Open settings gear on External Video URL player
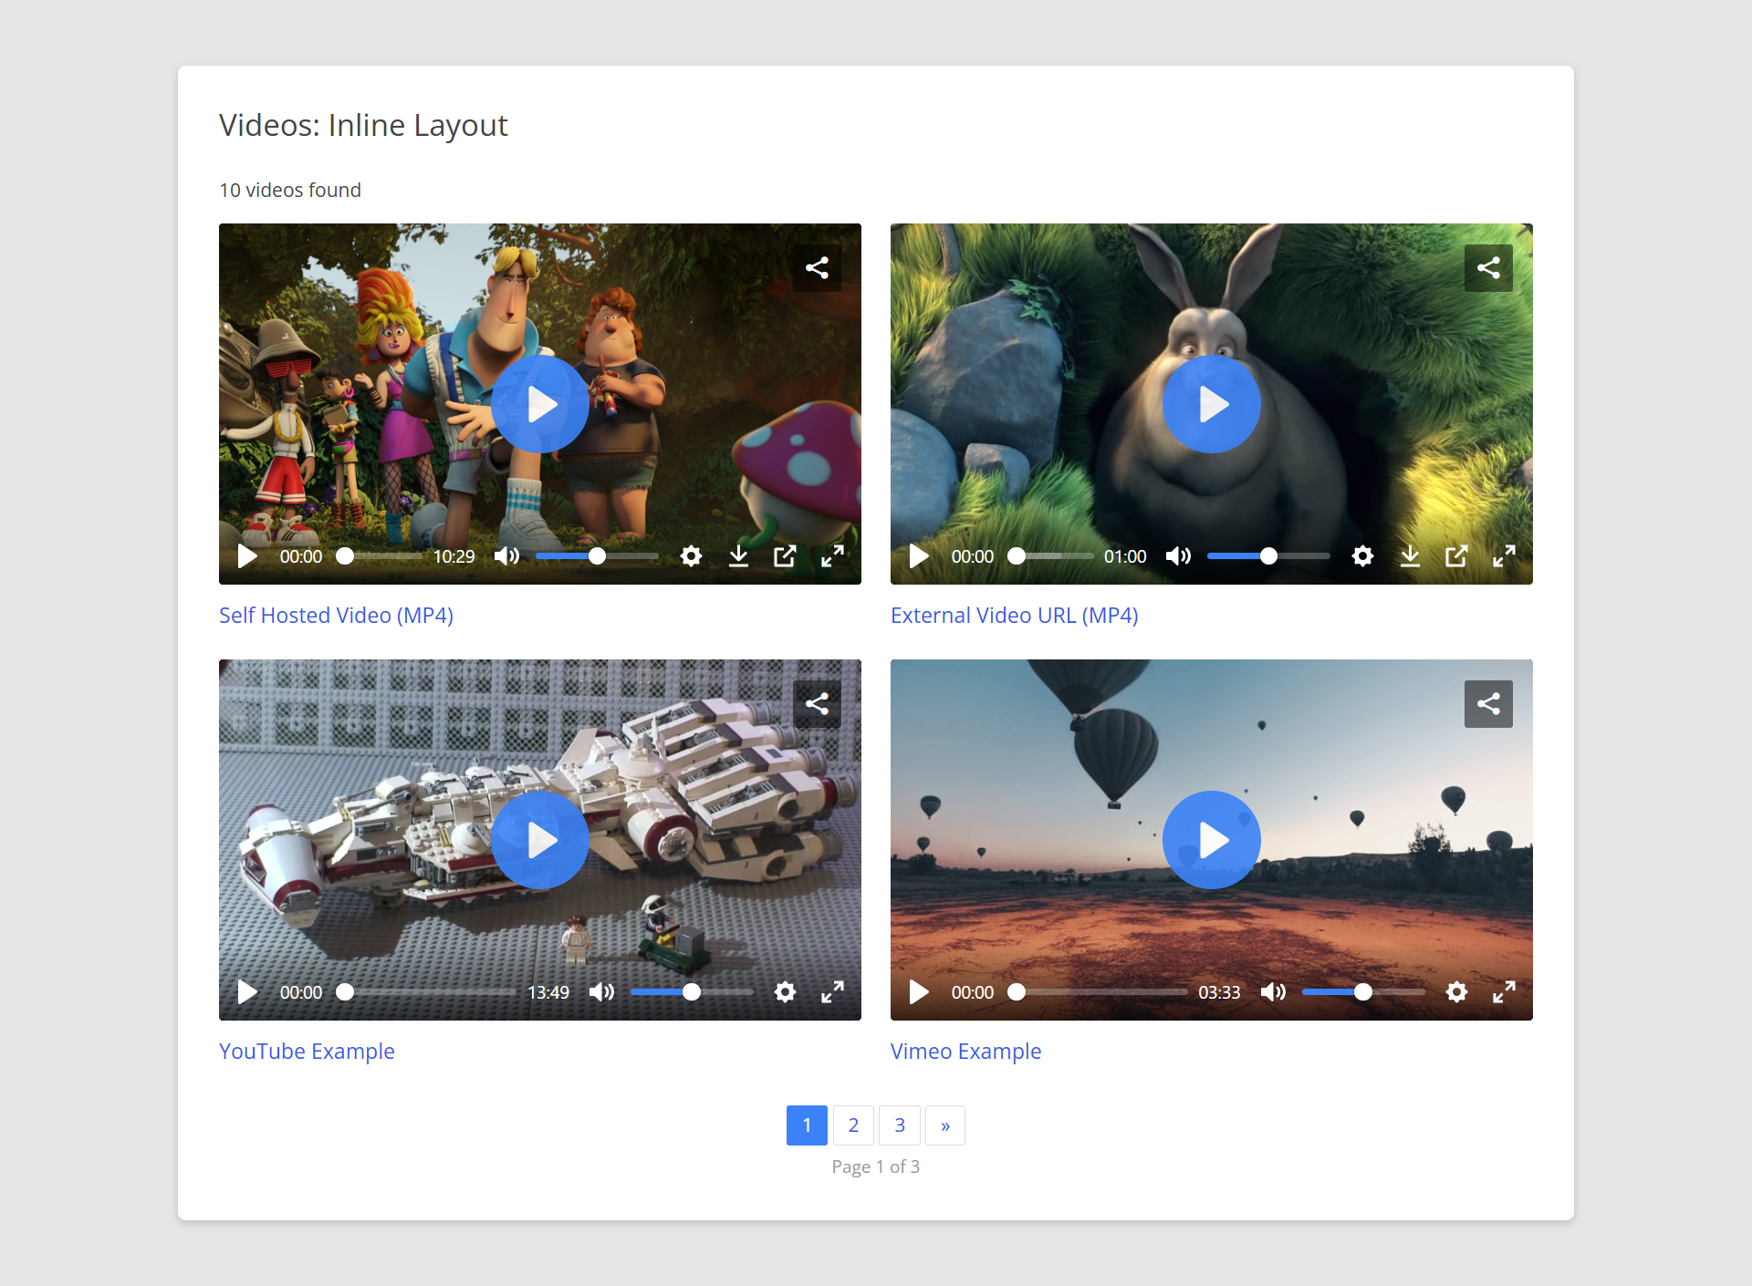This screenshot has height=1286, width=1752. [1363, 556]
